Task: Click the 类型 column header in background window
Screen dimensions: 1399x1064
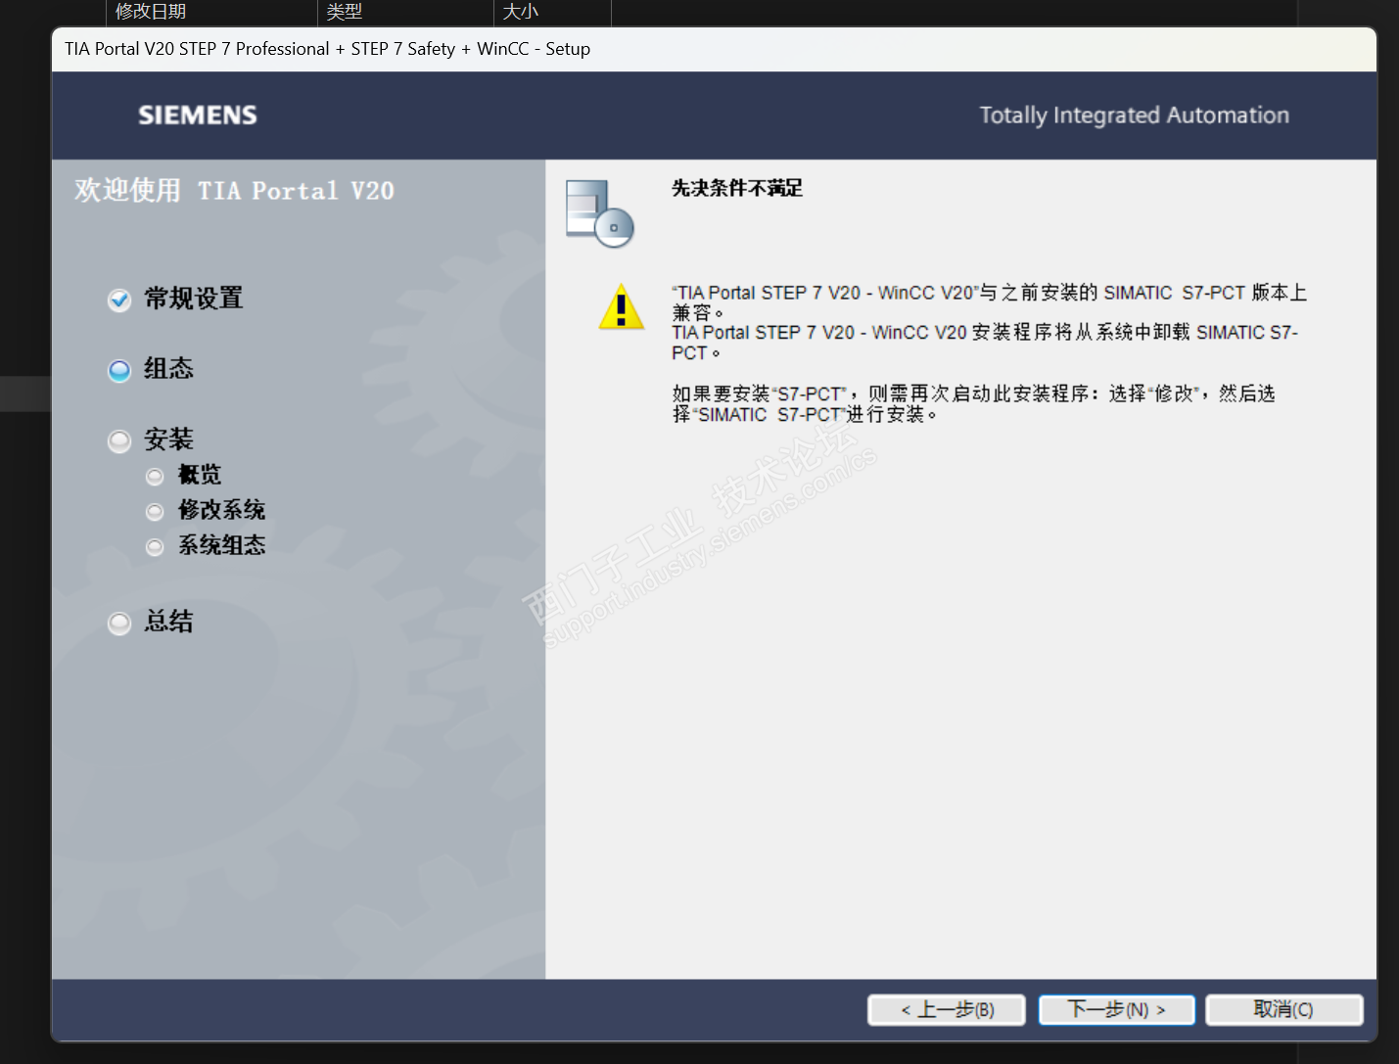Action: coord(345,12)
